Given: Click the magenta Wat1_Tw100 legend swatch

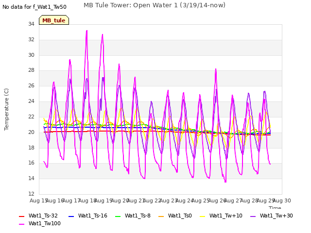Looking at the screenshot, I should point(21,224).
